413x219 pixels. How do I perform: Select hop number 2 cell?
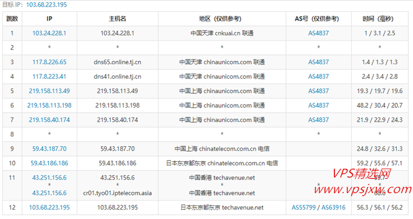pos(12,48)
